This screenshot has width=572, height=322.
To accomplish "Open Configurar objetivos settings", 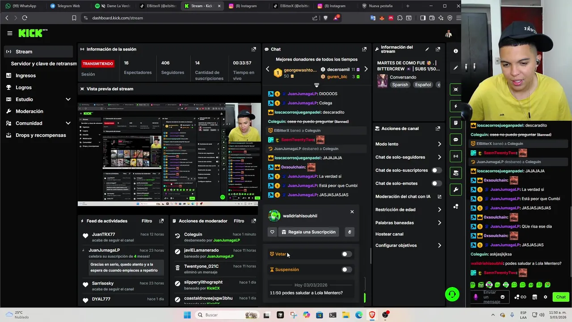I will point(408,245).
